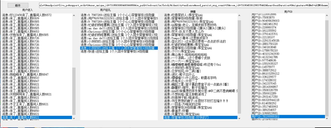Click the scrollbar thumb of the 弹幕 list
The image size is (331, 128).
coord(239,68)
